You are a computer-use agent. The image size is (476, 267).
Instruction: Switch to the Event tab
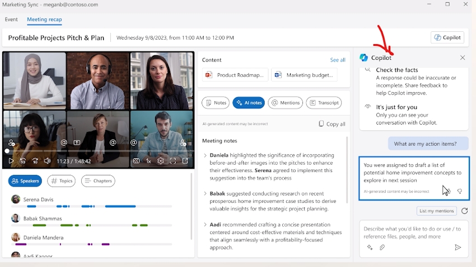point(11,20)
